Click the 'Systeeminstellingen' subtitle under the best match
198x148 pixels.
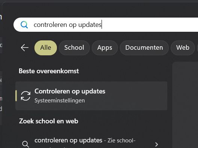point(60,101)
